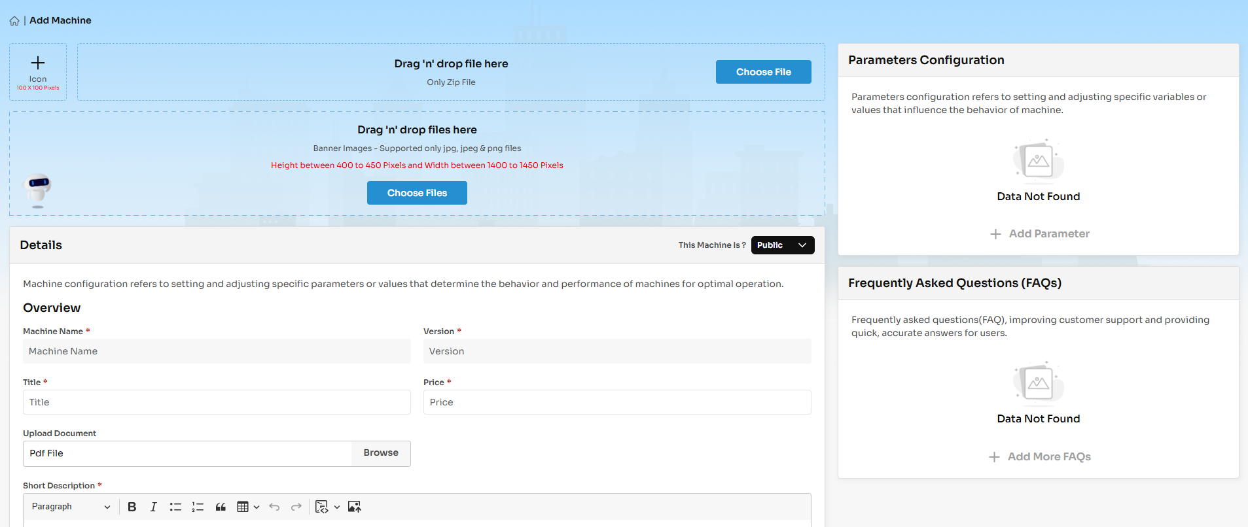1248x527 pixels.
Task: Click the Price input field
Action: click(x=616, y=402)
